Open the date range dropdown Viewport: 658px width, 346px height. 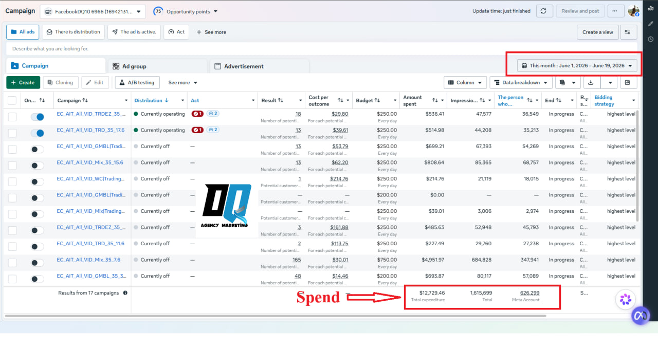577,65
